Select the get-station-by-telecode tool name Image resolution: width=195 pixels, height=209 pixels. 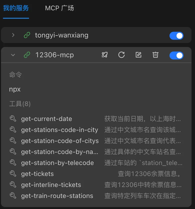[x=57, y=163]
